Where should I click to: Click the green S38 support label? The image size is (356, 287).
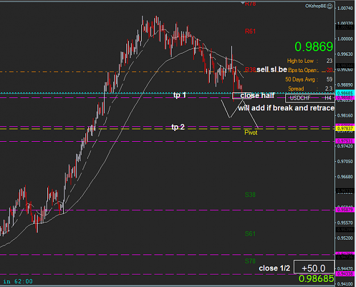[x=250, y=195]
